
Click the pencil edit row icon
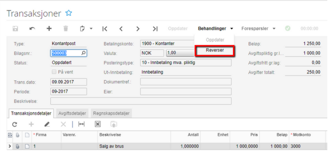click(x=47, y=124)
